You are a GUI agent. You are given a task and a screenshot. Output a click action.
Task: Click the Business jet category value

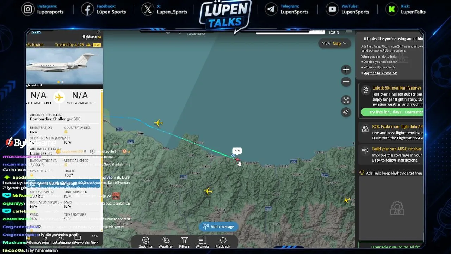pyautogui.click(x=41, y=153)
